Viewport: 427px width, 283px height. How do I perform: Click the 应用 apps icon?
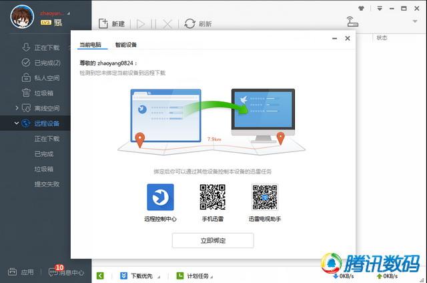12,272
